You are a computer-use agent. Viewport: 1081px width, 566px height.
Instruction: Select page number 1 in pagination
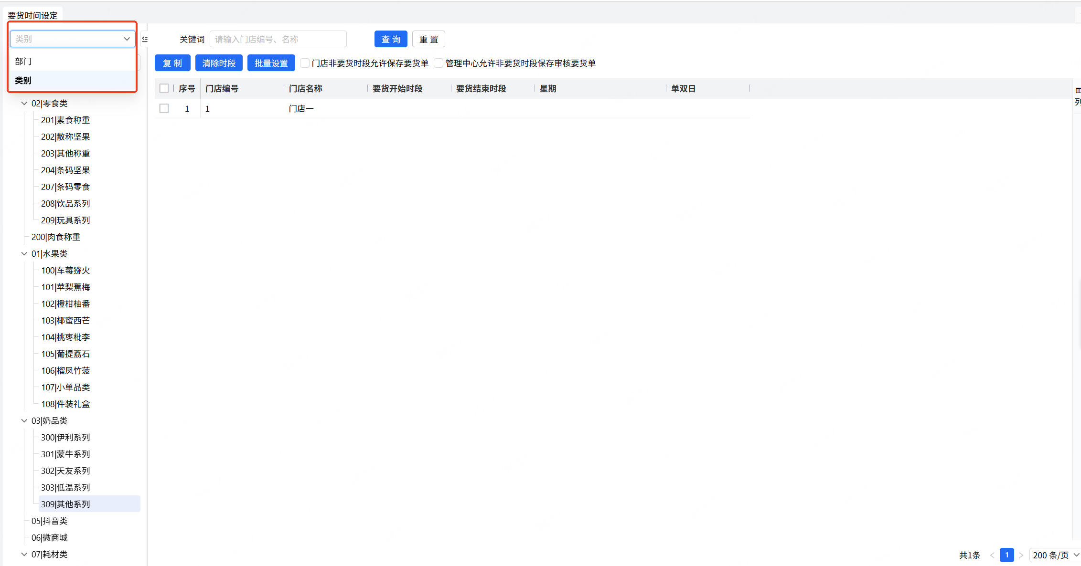[1006, 555]
